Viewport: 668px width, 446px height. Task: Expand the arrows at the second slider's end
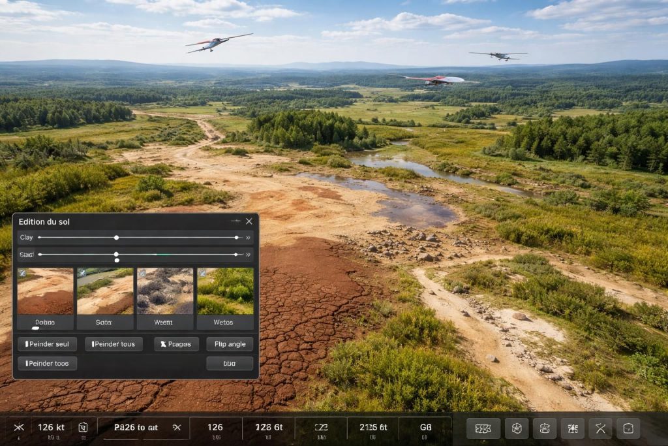pyautogui.click(x=248, y=255)
